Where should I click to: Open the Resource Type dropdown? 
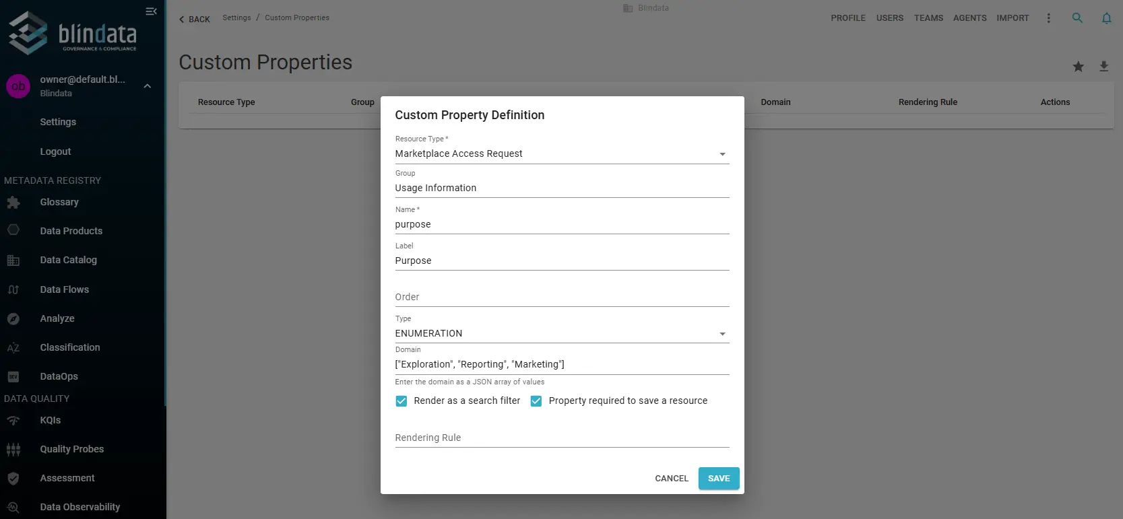[x=562, y=153]
